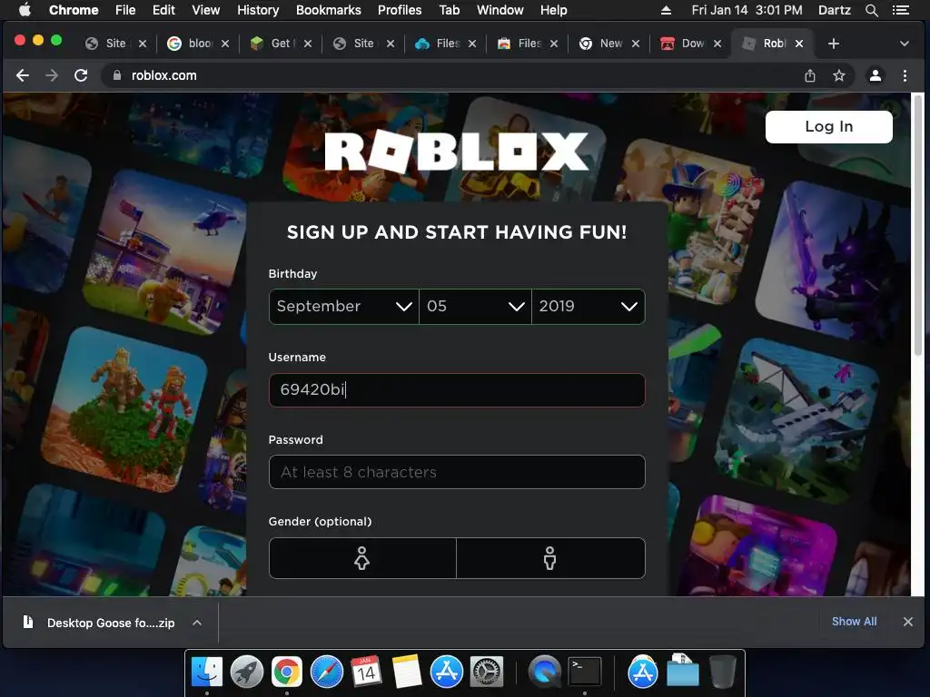Expand Desktop Goose download options chevron
Viewport: 930px width, 697px height.
point(197,623)
